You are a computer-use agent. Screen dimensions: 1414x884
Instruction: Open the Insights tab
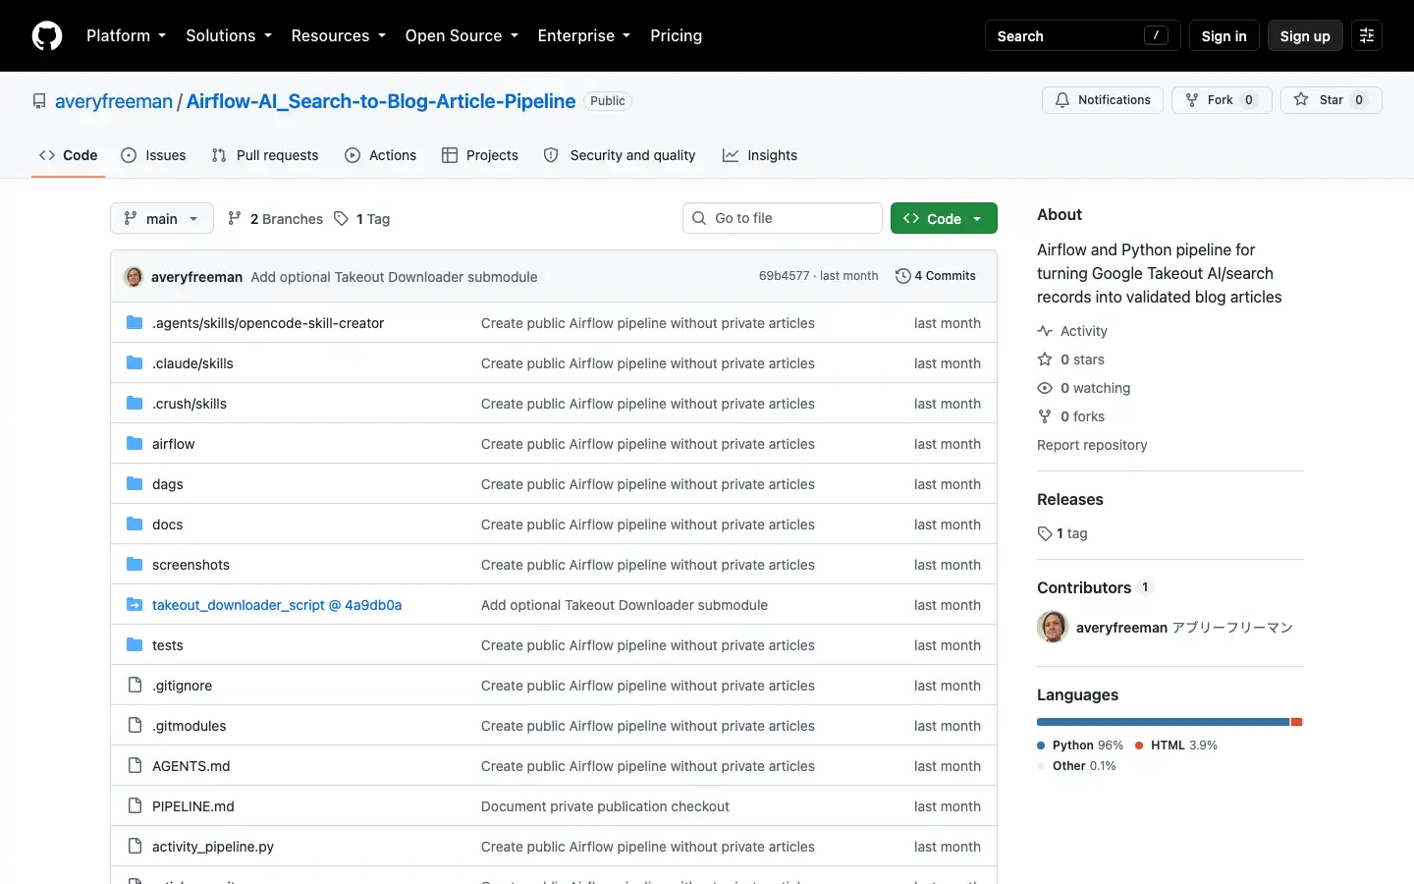[x=760, y=155]
